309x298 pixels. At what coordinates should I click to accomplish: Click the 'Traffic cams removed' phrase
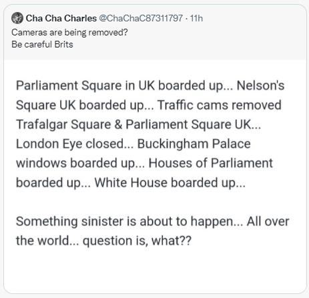click(x=220, y=105)
